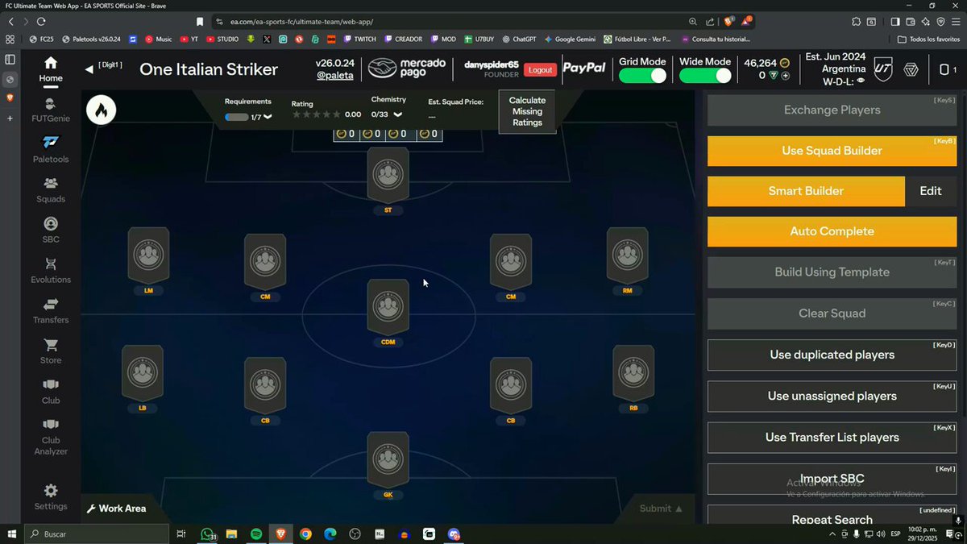
Task: Open the Brave Shields lion icon
Action: 728,22
